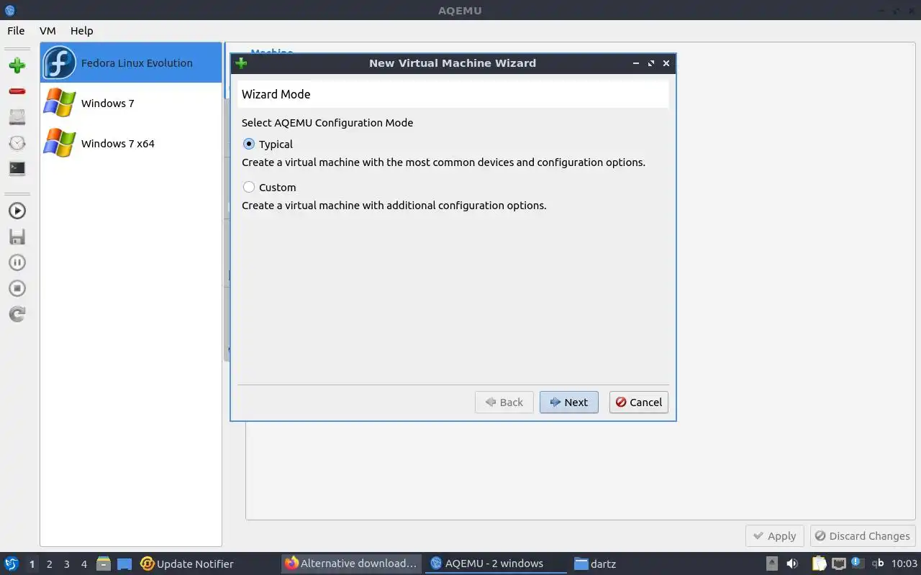Click the AQEMU app icon in title bar
This screenshot has width=921, height=575.
10,10
